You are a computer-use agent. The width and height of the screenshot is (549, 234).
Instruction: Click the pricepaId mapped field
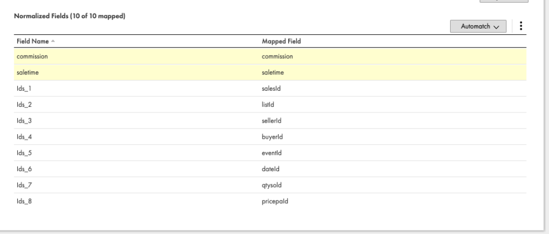275,201
